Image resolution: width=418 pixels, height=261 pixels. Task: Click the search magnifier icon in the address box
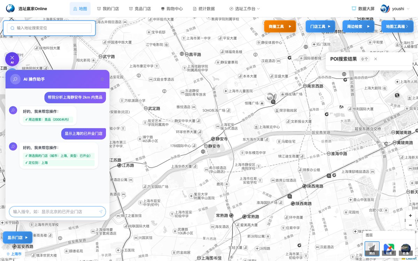(13, 28)
